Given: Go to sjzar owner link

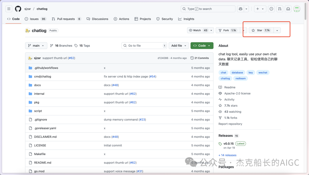Looking at the screenshot, I should point(27,9).
